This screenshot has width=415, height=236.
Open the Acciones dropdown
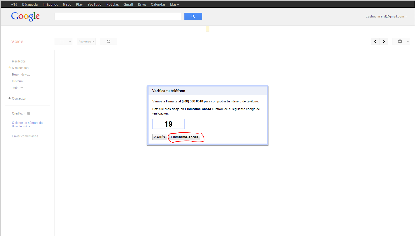pos(86,41)
